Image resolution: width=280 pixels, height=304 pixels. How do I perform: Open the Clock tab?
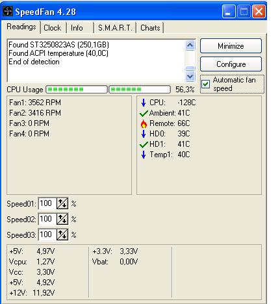coord(53,28)
